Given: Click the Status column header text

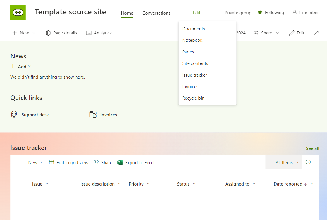Looking at the screenshot, I should 183,184.
